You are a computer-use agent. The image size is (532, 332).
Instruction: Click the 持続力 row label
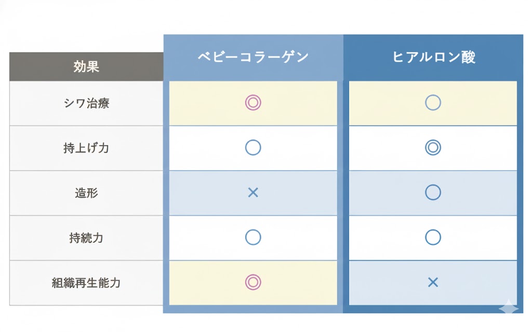pos(86,238)
